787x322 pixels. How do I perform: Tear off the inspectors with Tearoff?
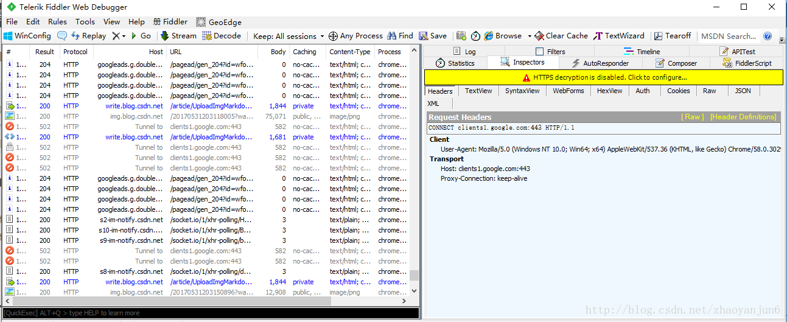[673, 36]
